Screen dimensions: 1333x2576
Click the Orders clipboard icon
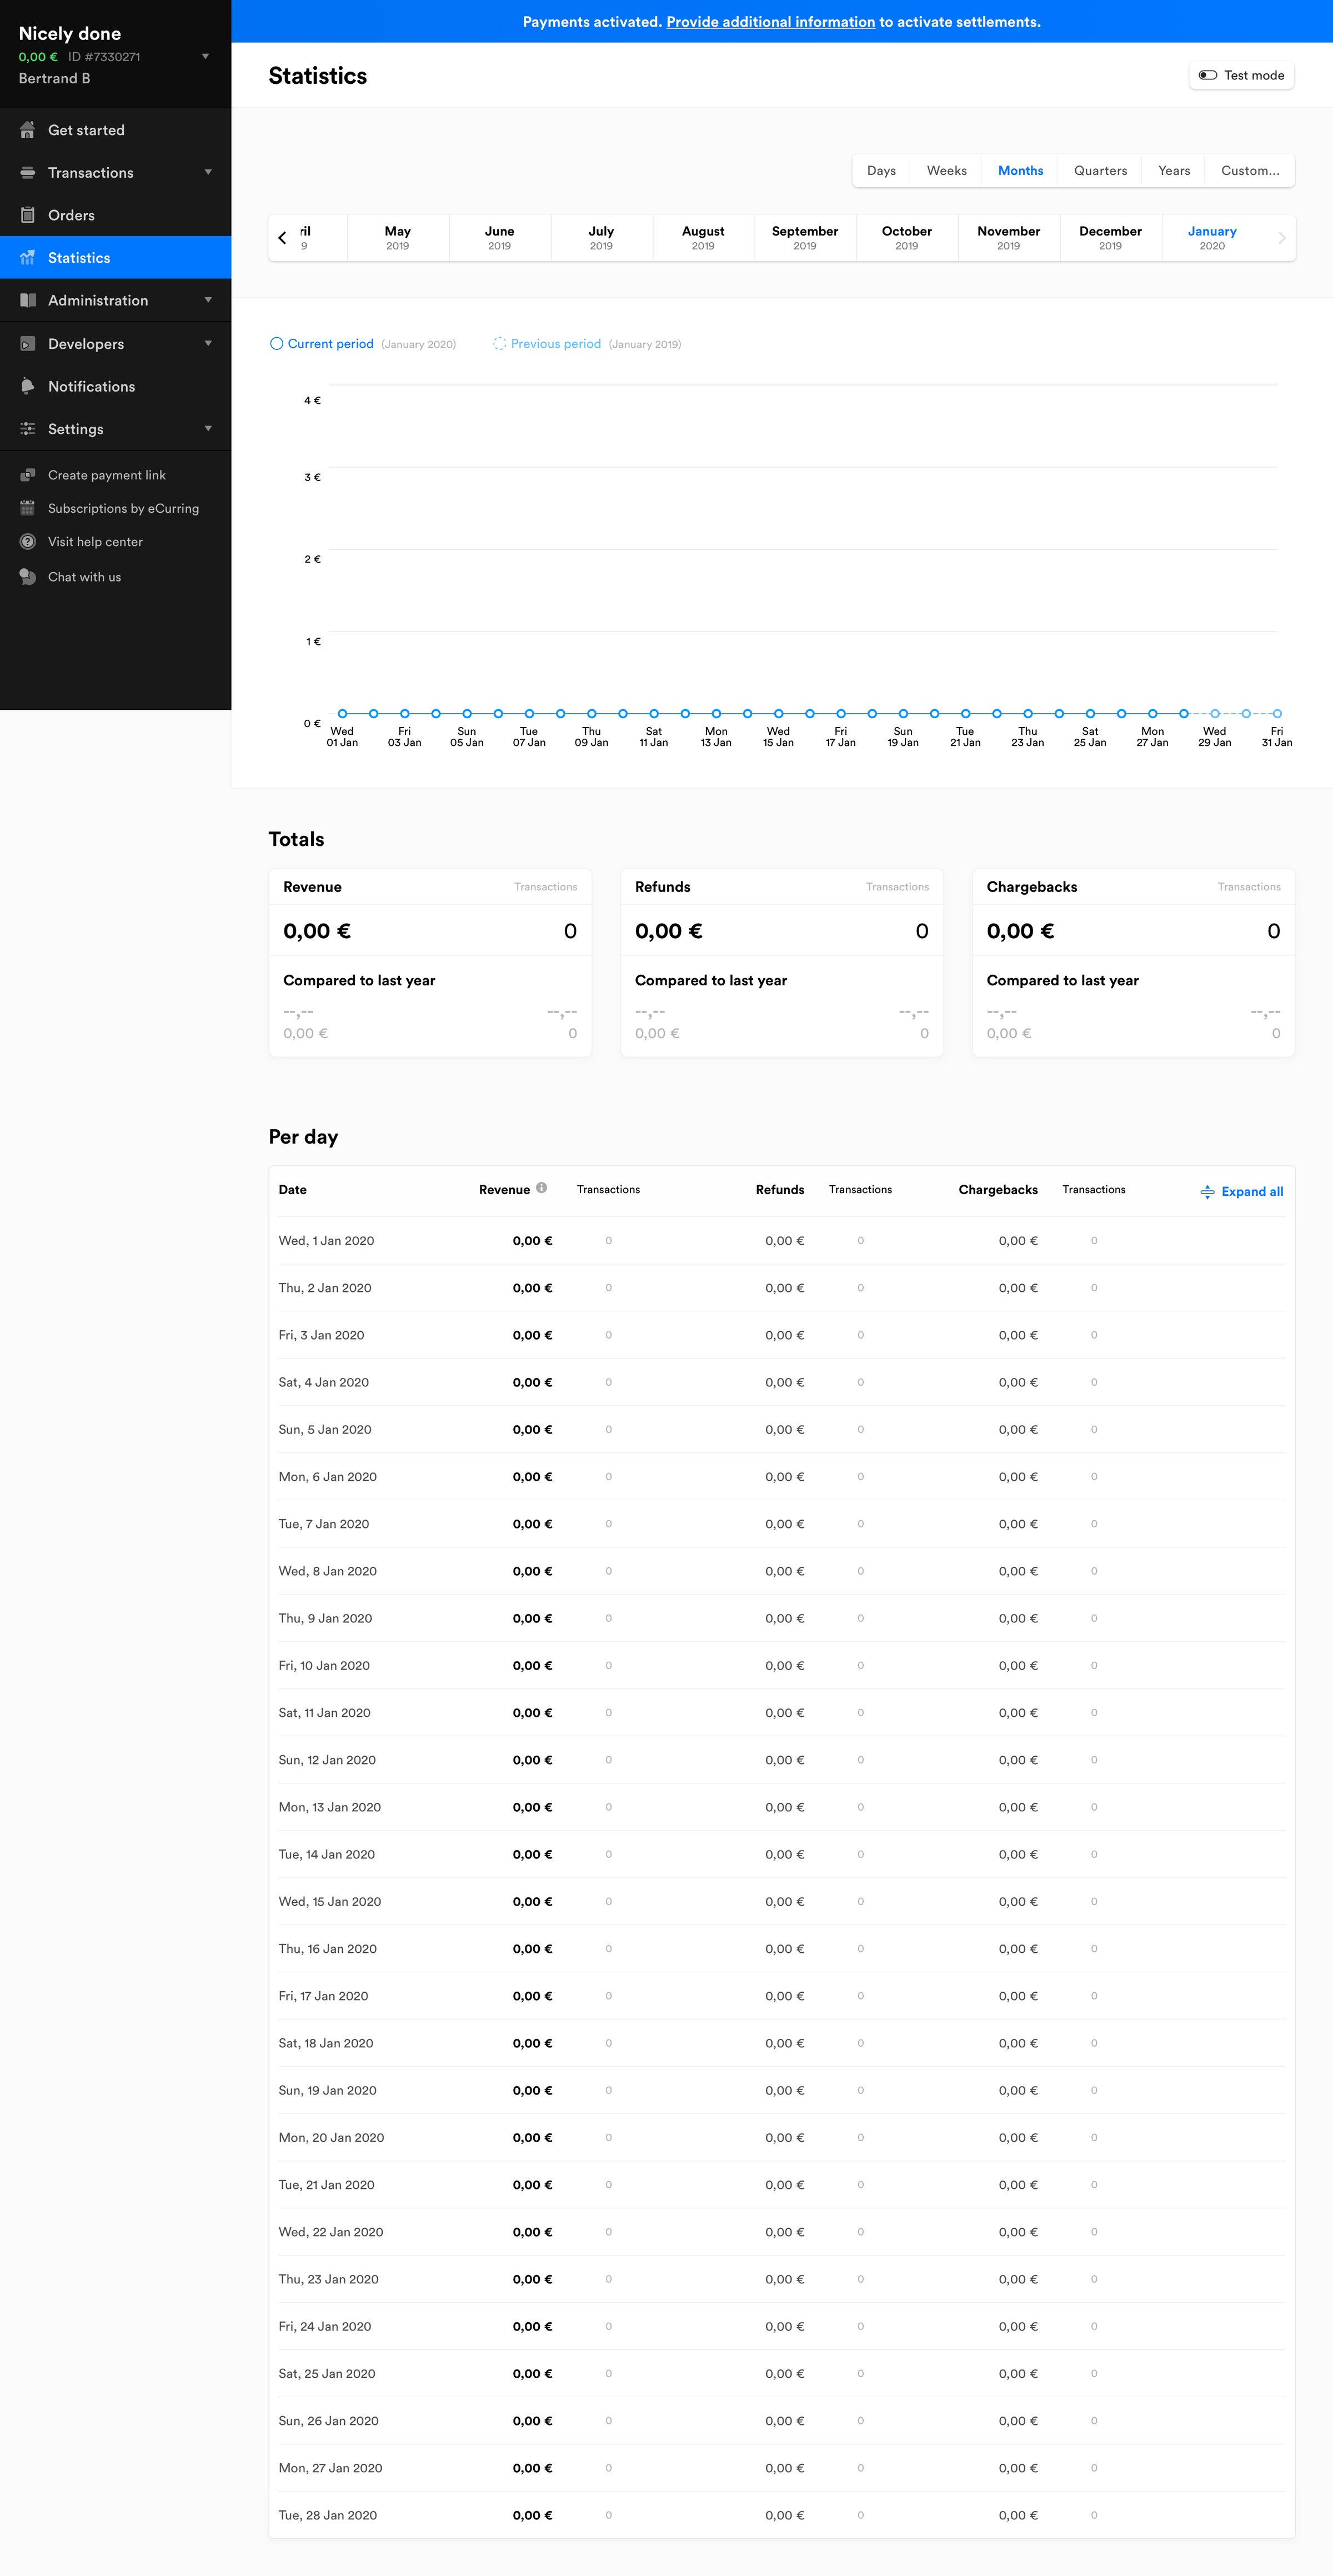(x=27, y=215)
